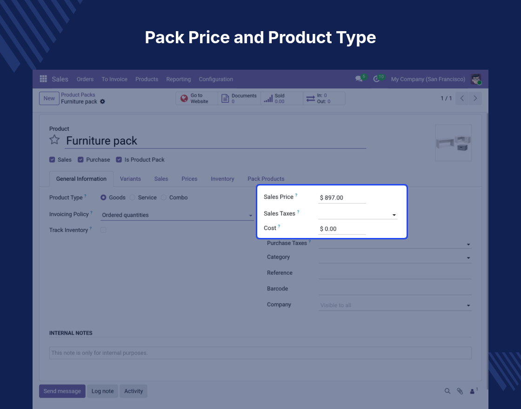Open the Documents smart button
This screenshot has height=409, width=521.
tap(239, 98)
